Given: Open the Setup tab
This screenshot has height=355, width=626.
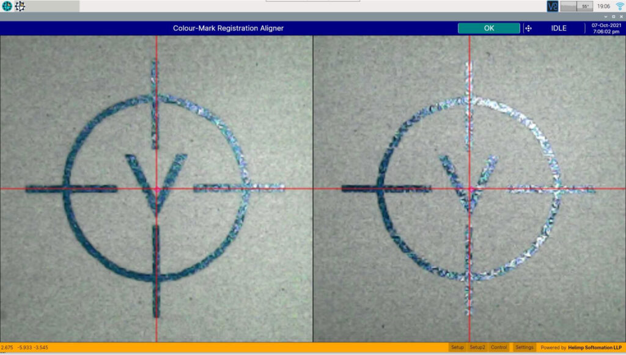Looking at the screenshot, I should [x=457, y=347].
